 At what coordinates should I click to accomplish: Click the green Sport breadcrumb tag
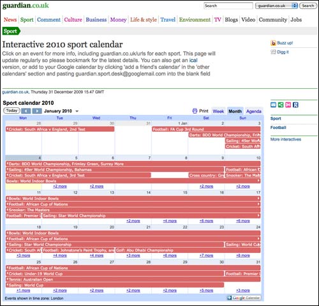(x=11, y=31)
